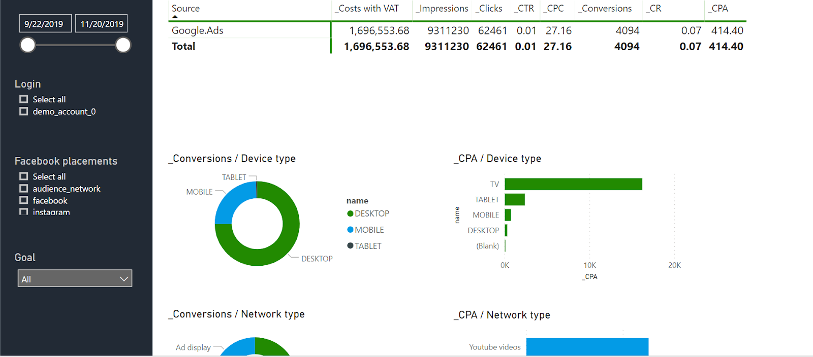Toggle the instagram placement checkbox
This screenshot has height=357, width=813.
click(x=23, y=211)
